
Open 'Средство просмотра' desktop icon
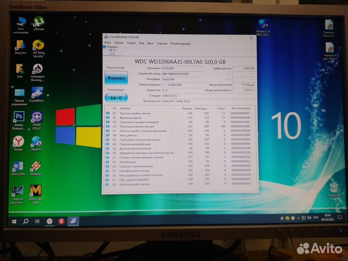tap(17, 194)
